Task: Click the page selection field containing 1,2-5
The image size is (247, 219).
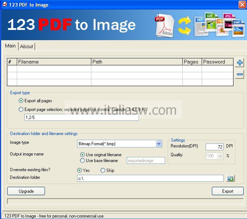Action: (81, 118)
